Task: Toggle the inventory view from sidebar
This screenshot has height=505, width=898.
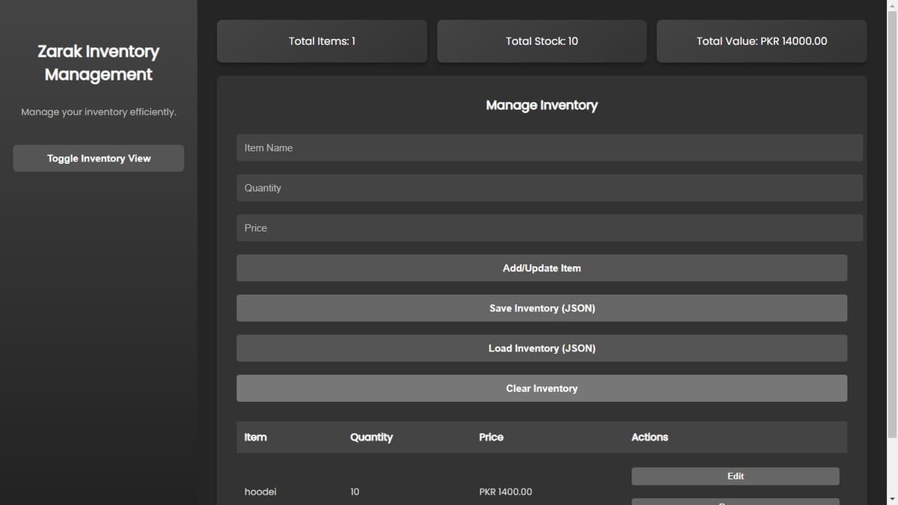Action: pyautogui.click(x=98, y=159)
